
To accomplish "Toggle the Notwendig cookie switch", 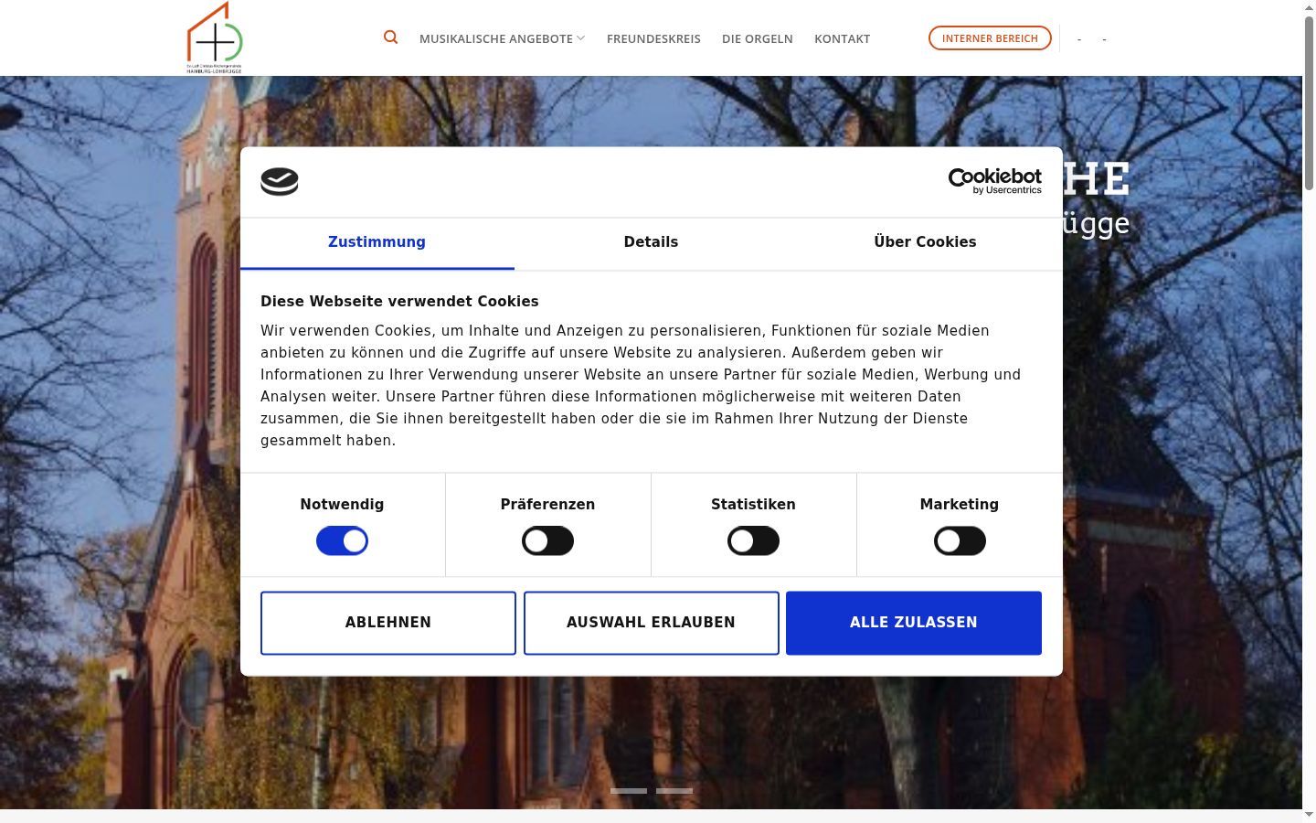I will pyautogui.click(x=342, y=541).
